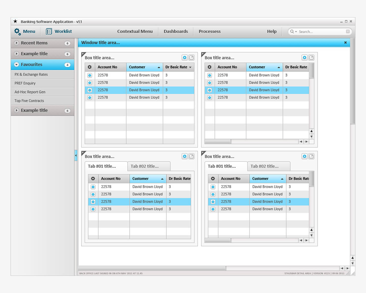The height and width of the screenshot is (293, 366).
Task: Open the Dashboards menu
Action: click(176, 31)
